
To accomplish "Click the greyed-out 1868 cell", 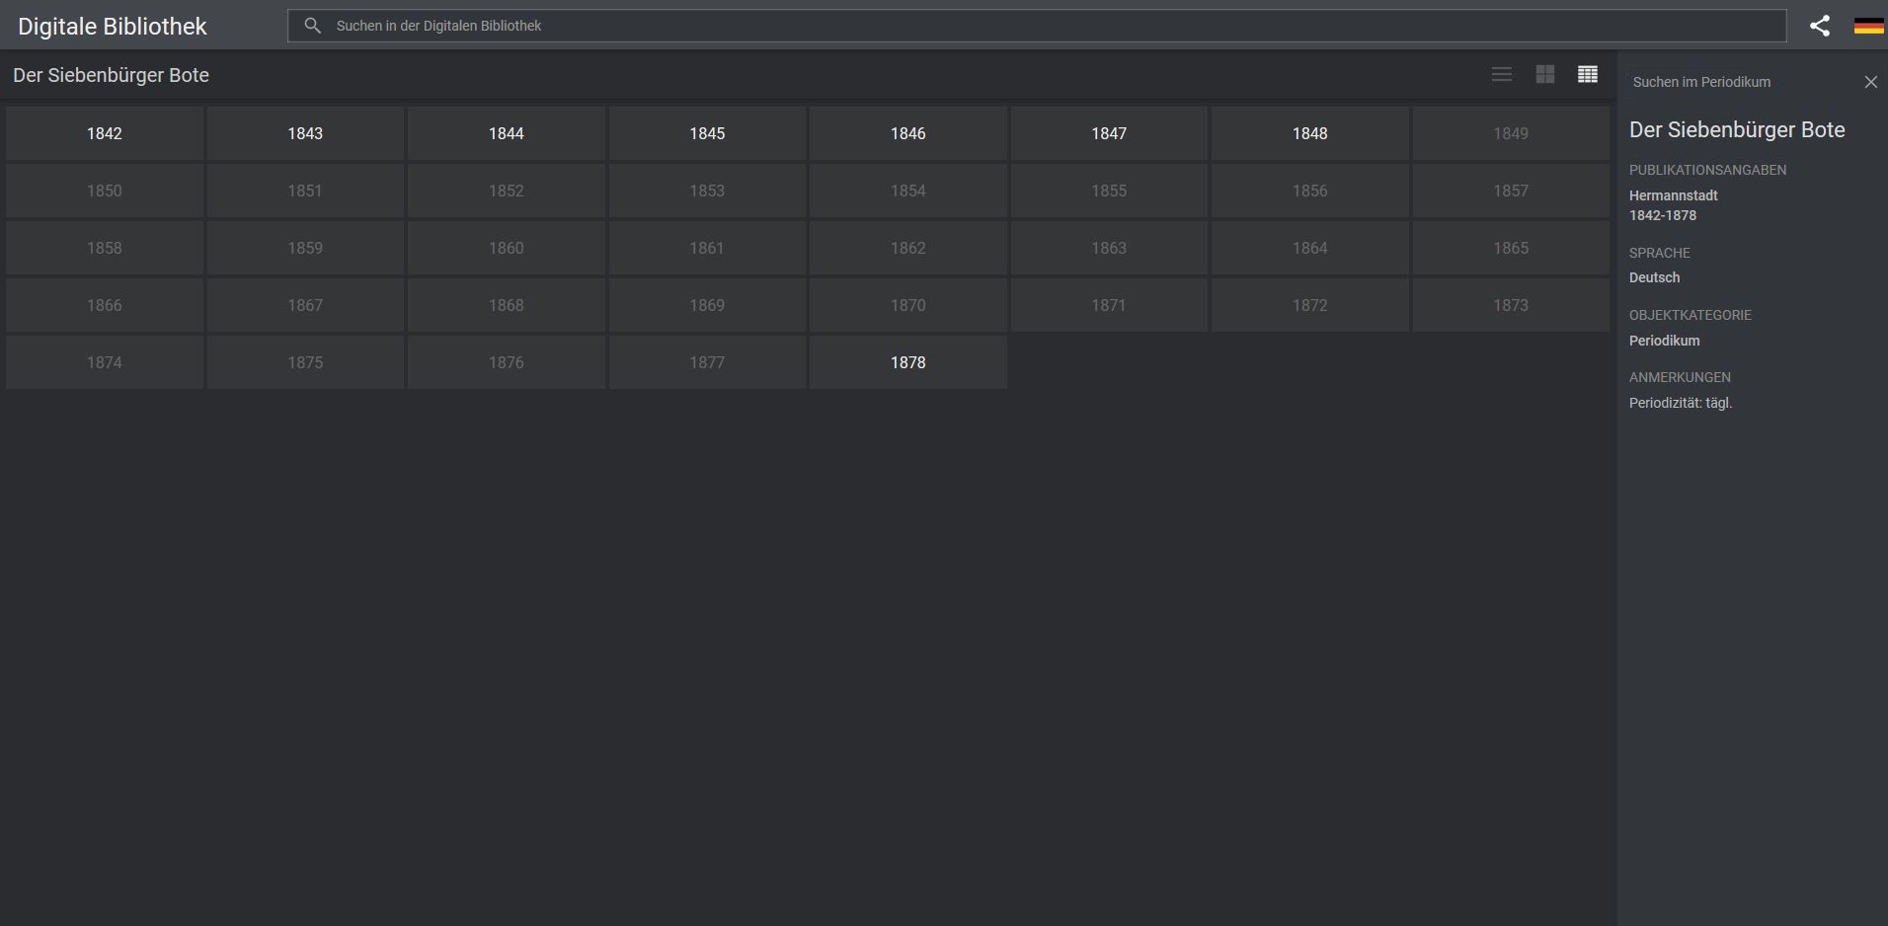I will pos(507,305).
